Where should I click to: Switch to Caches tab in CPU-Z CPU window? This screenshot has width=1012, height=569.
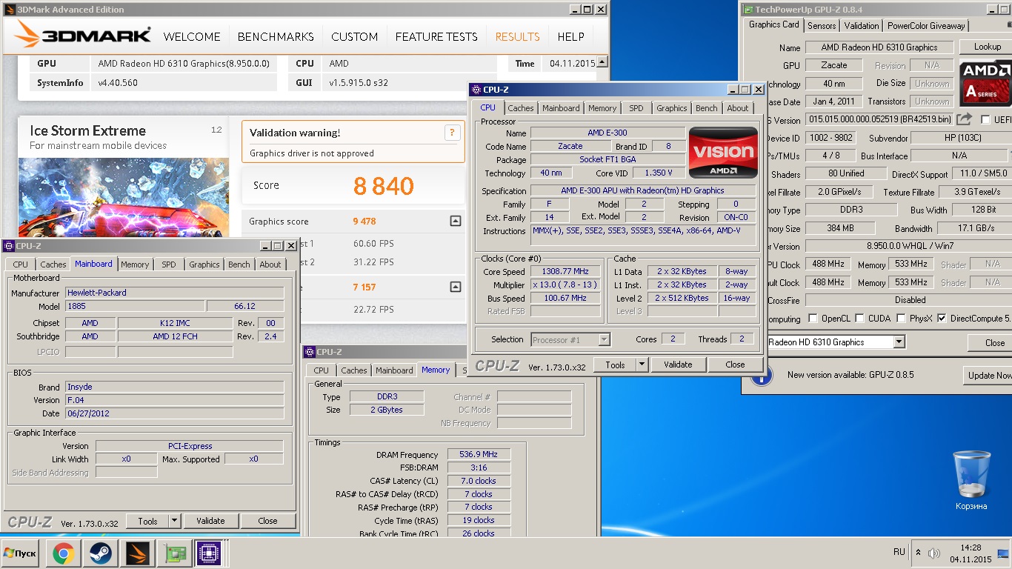coord(520,108)
